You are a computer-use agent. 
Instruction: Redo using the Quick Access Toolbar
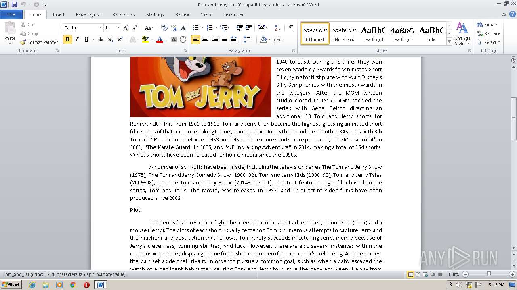tap(36, 4)
